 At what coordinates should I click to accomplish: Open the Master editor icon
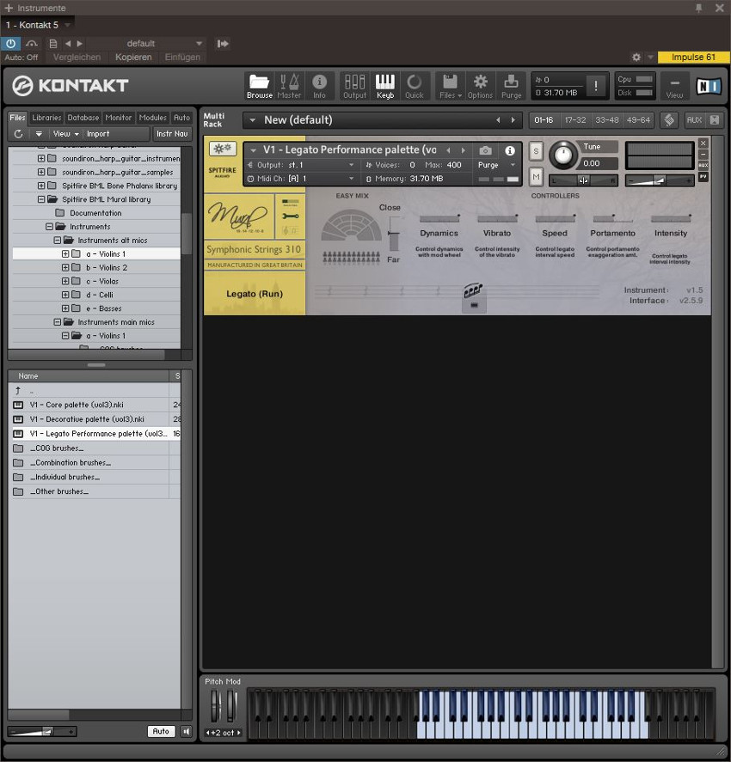click(x=289, y=86)
